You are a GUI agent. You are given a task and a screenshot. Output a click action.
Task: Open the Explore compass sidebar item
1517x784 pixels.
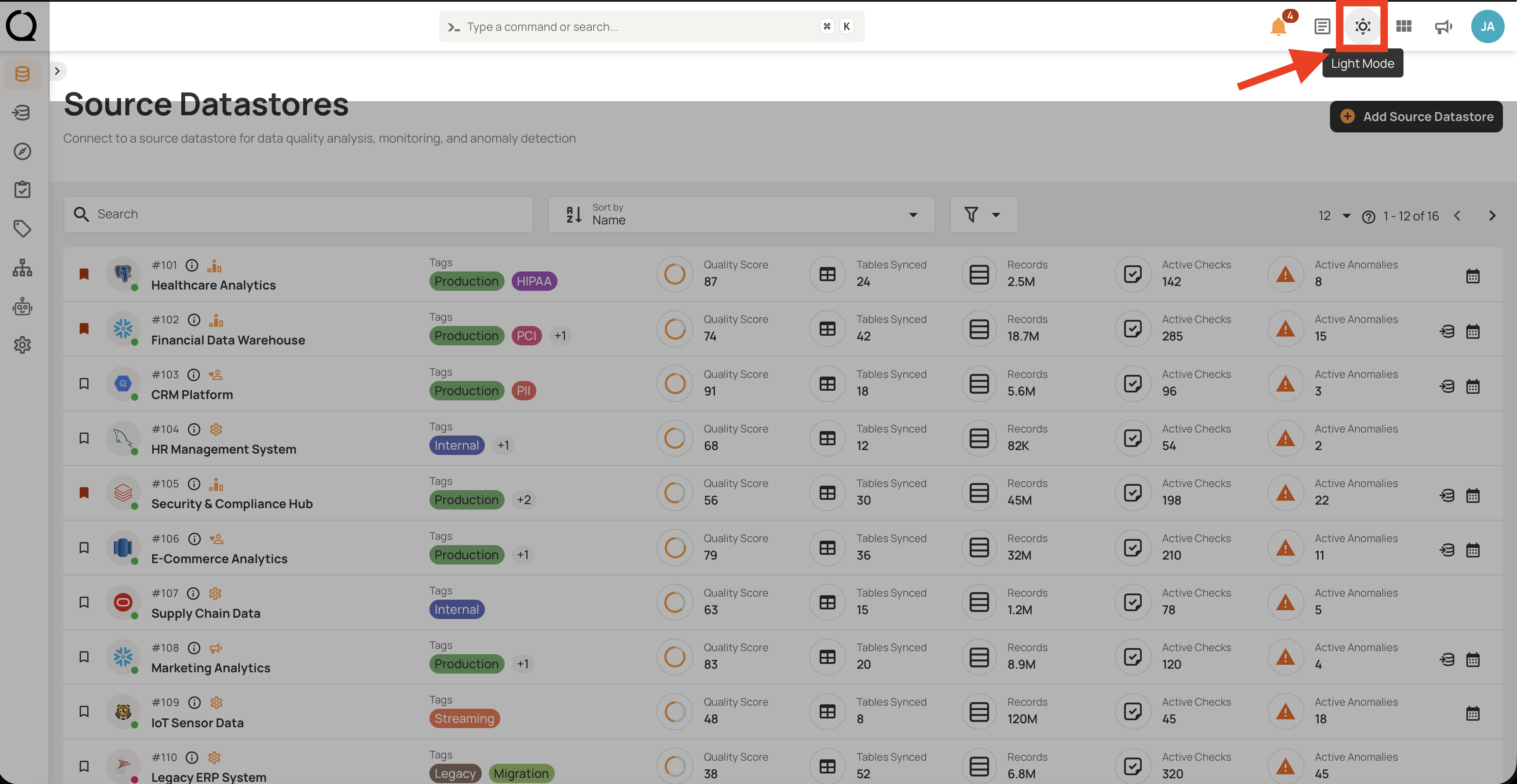(22, 151)
